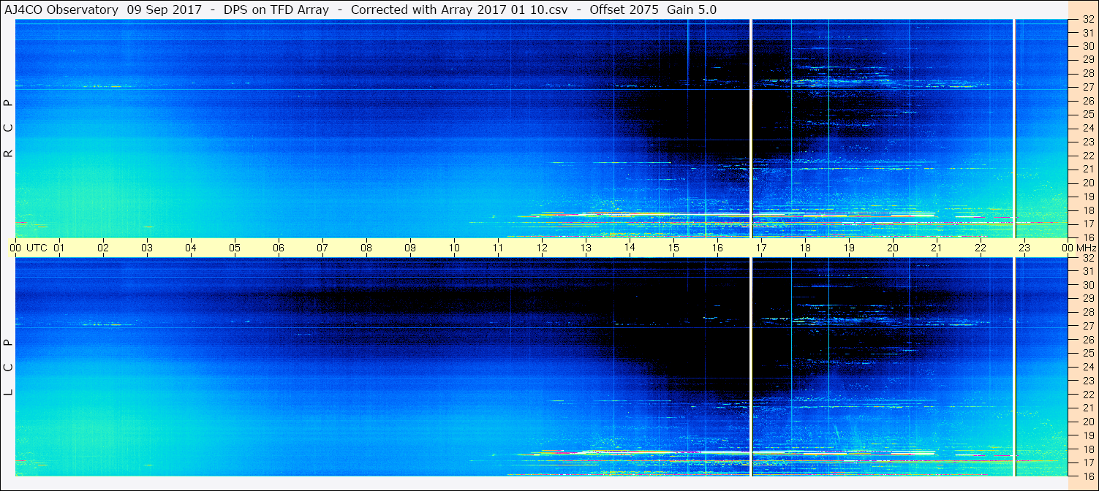Click the 'Offset 2075' header value
1099x491 pixels.
click(623, 10)
